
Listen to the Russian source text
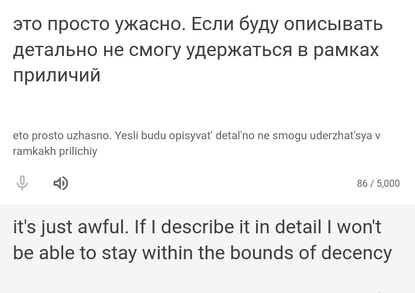(x=61, y=183)
